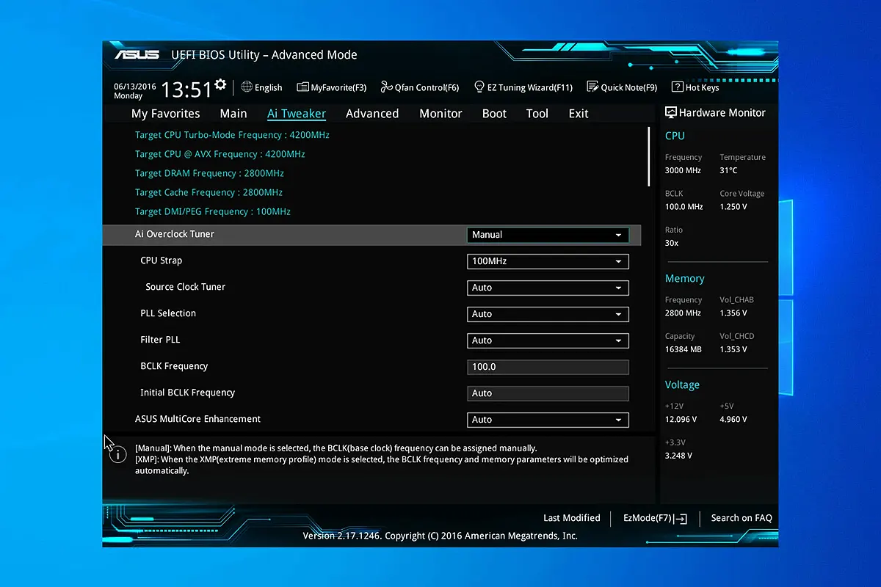
Task: Click the settings list vertical scrollbar
Action: tap(649, 157)
